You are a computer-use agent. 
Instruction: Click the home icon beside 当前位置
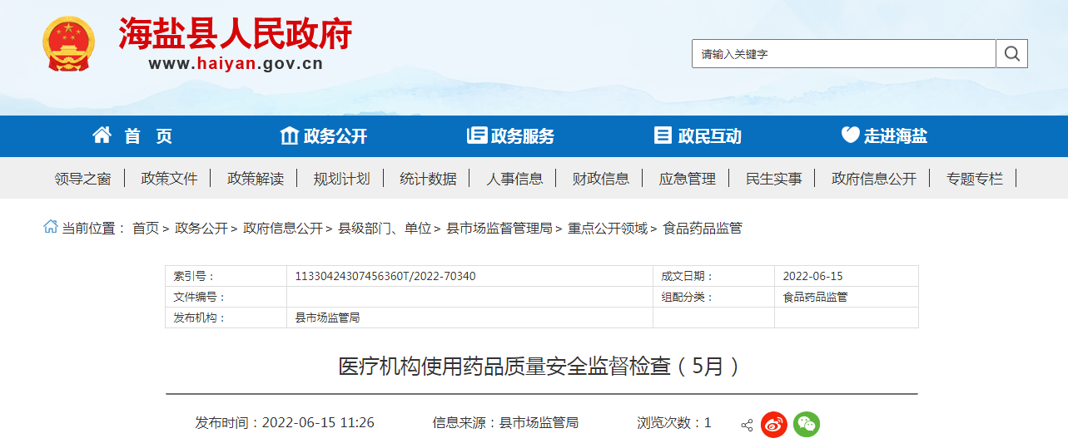pyautogui.click(x=51, y=227)
